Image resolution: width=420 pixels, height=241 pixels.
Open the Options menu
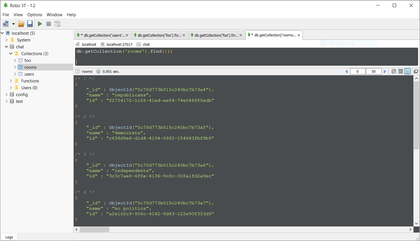[35, 15]
